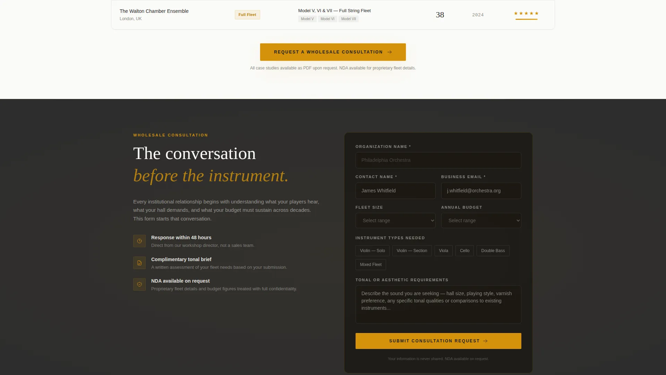Select the Cello instrument chip
Viewport: 666px width, 375px height.
point(464,251)
